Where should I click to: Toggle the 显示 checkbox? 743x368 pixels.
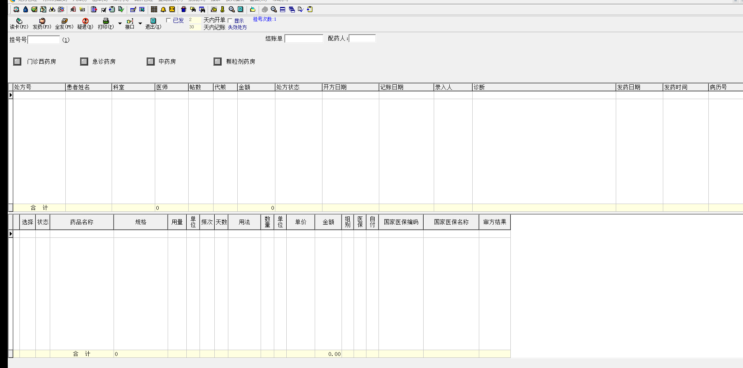(x=230, y=21)
